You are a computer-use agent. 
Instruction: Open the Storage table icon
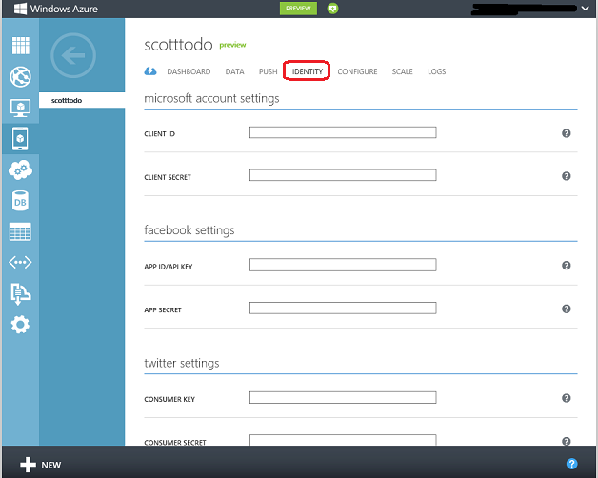pyautogui.click(x=20, y=231)
